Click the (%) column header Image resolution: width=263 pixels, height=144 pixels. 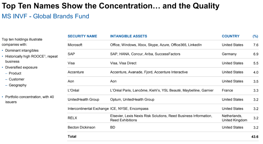pyautogui.click(x=255, y=36)
